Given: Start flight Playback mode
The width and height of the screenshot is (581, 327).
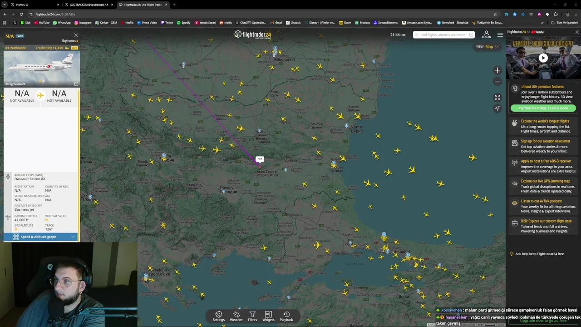Looking at the screenshot, I should coord(286,316).
